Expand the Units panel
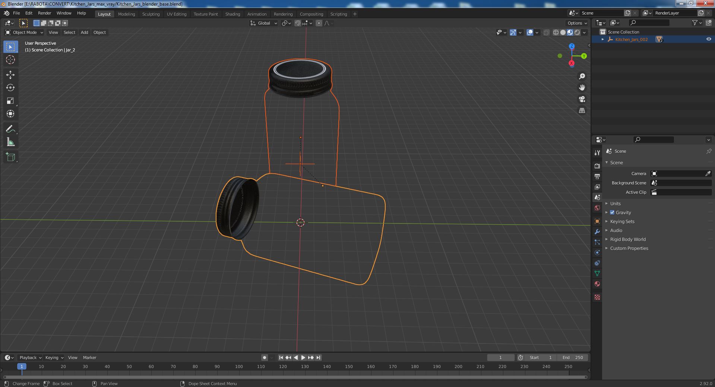The height and width of the screenshot is (387, 715). click(615, 203)
